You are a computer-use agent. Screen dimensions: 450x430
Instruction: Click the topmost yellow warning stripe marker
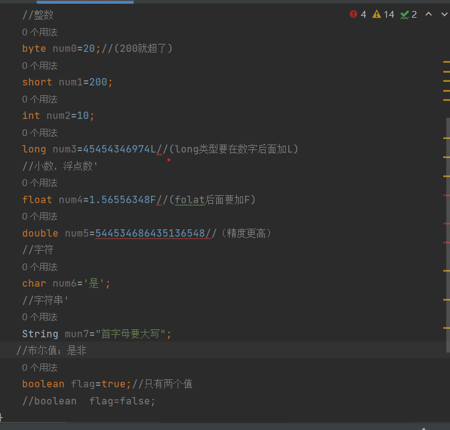pyautogui.click(x=446, y=62)
